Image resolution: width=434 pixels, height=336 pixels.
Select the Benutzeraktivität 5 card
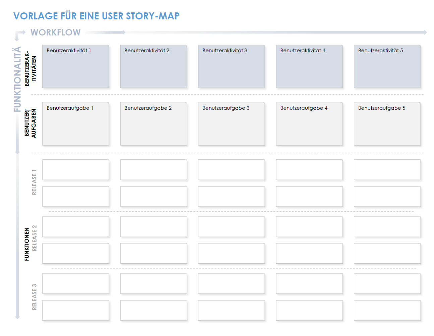[387, 66]
